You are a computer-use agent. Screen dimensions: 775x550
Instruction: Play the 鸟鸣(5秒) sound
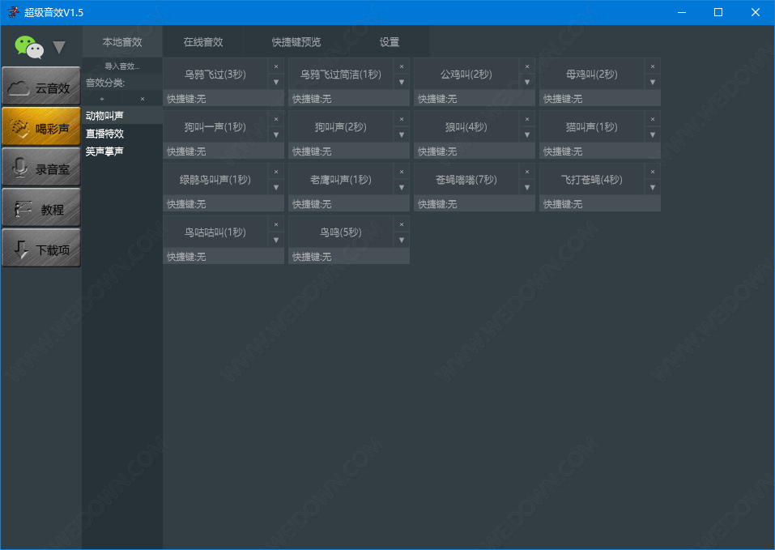tap(341, 232)
